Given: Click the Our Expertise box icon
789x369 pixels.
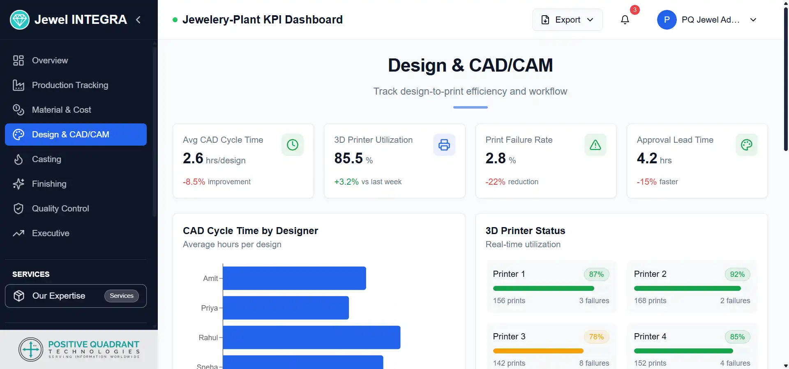Looking at the screenshot, I should point(19,296).
